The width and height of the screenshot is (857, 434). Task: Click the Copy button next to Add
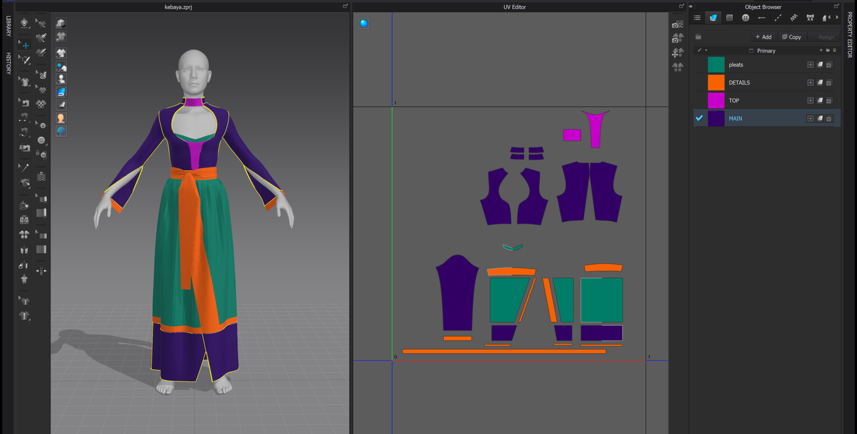tap(792, 37)
